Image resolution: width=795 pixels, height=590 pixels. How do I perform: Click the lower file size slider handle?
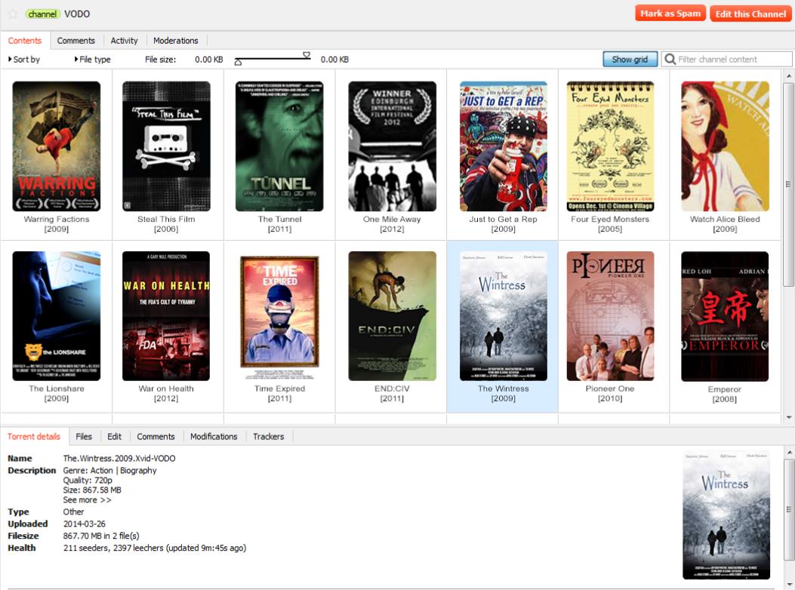(x=238, y=63)
